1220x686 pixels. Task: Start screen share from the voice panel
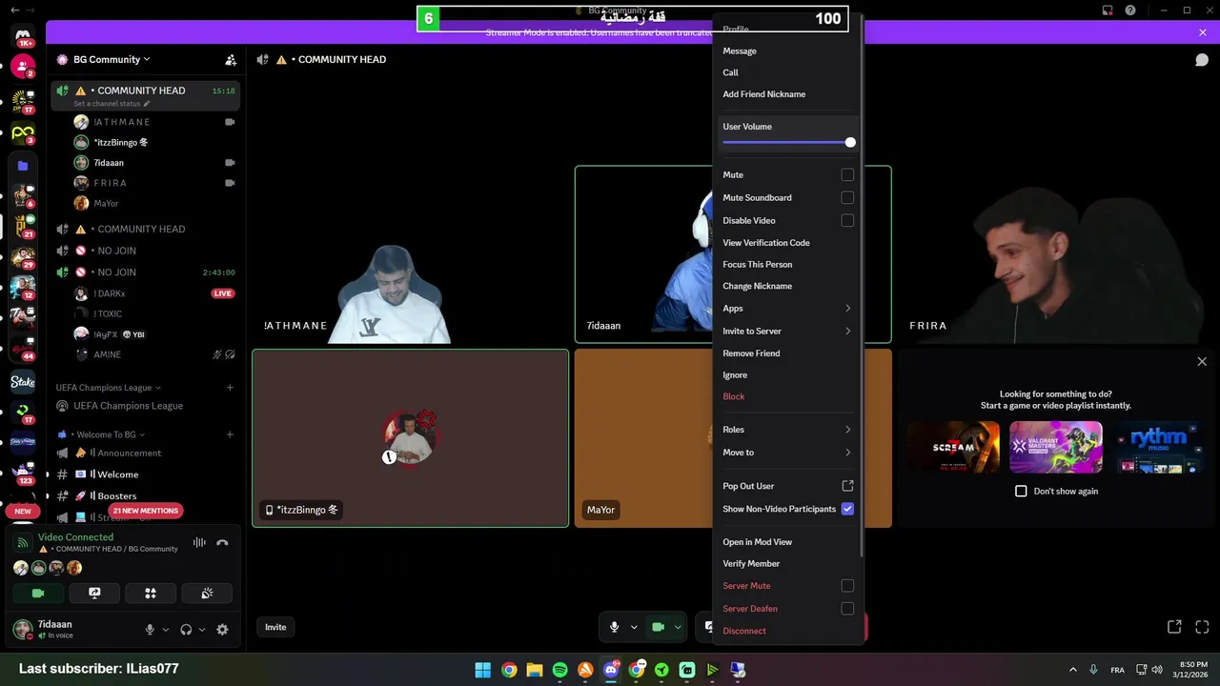click(x=94, y=593)
